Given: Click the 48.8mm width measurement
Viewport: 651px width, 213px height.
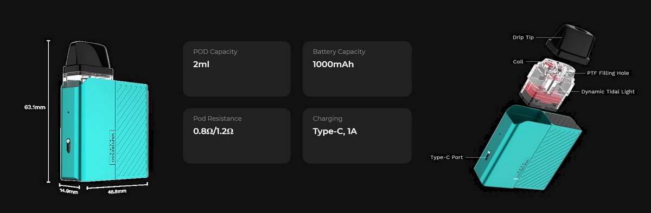Looking at the screenshot, I should pyautogui.click(x=117, y=191).
